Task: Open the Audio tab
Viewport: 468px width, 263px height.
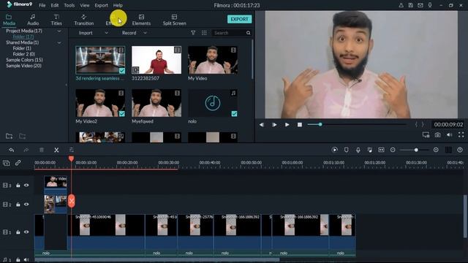Action: click(x=33, y=20)
